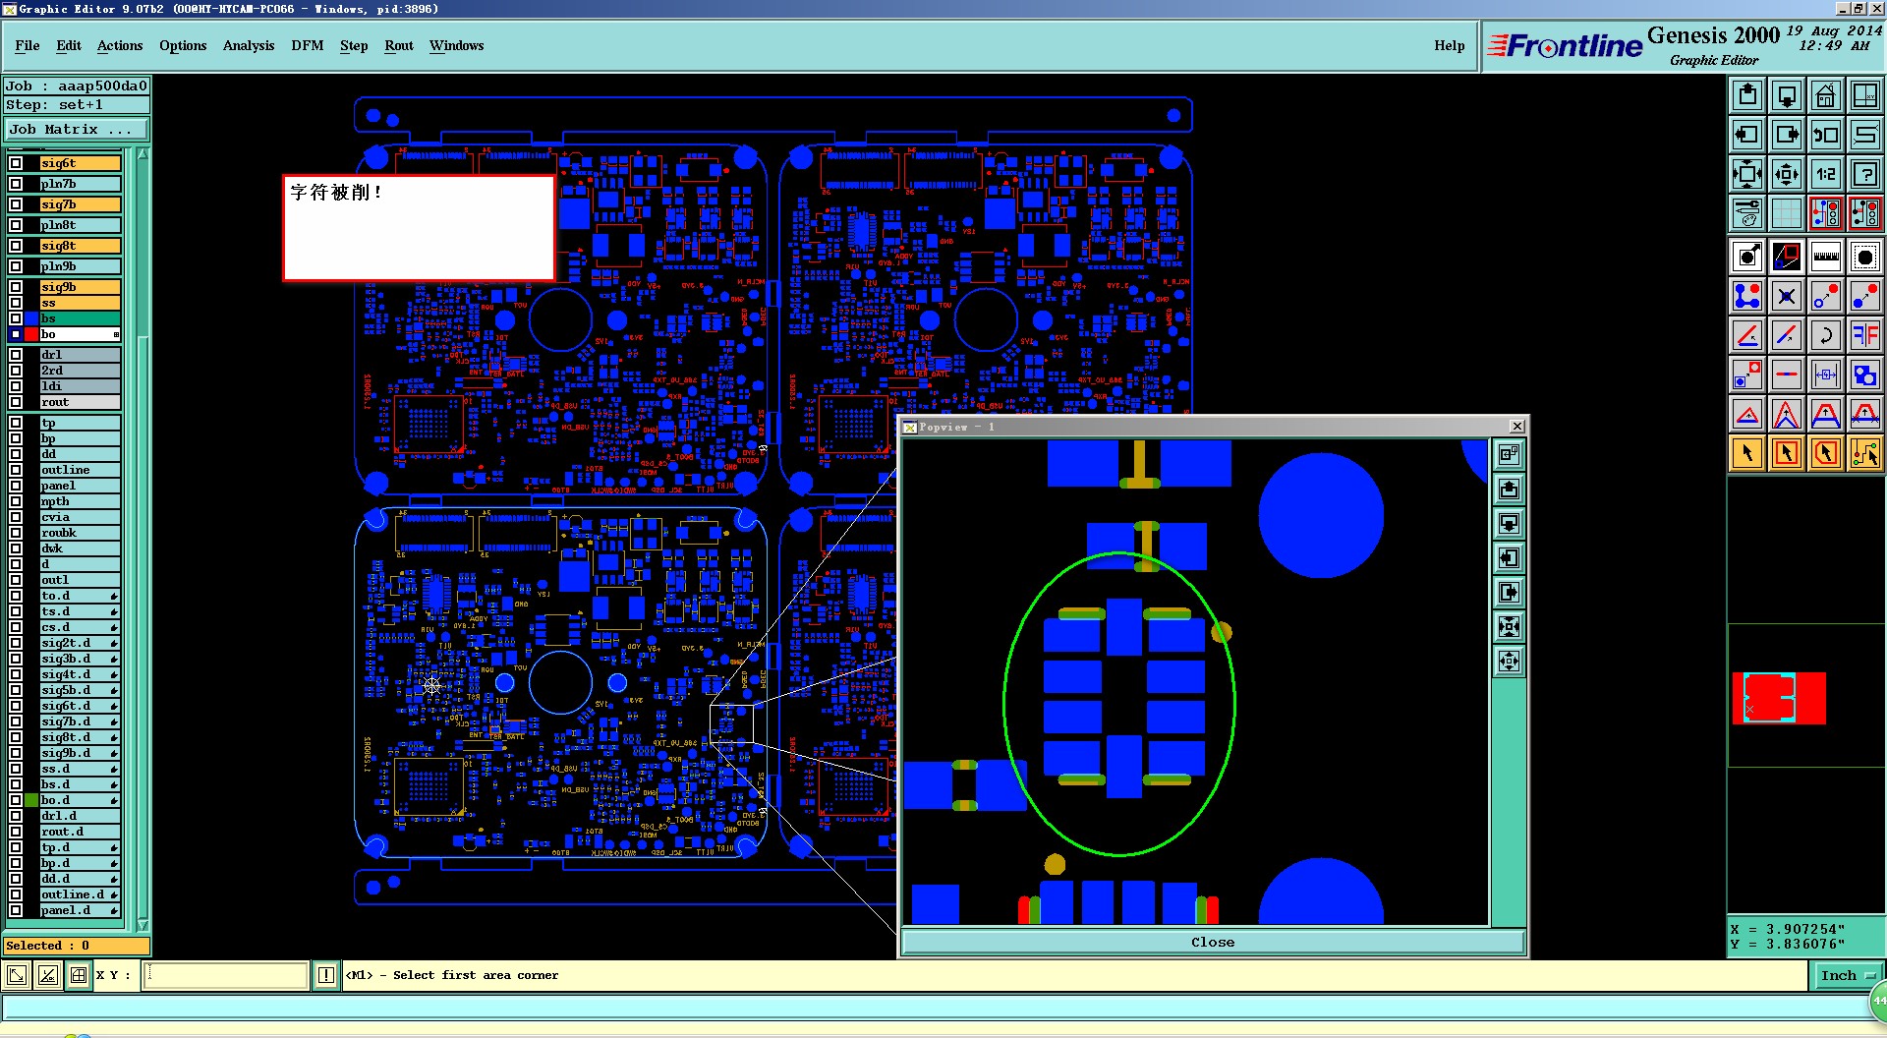Click zoom-in icon in Popview side panel
Viewport: 1887px width, 1038px height.
1509,627
